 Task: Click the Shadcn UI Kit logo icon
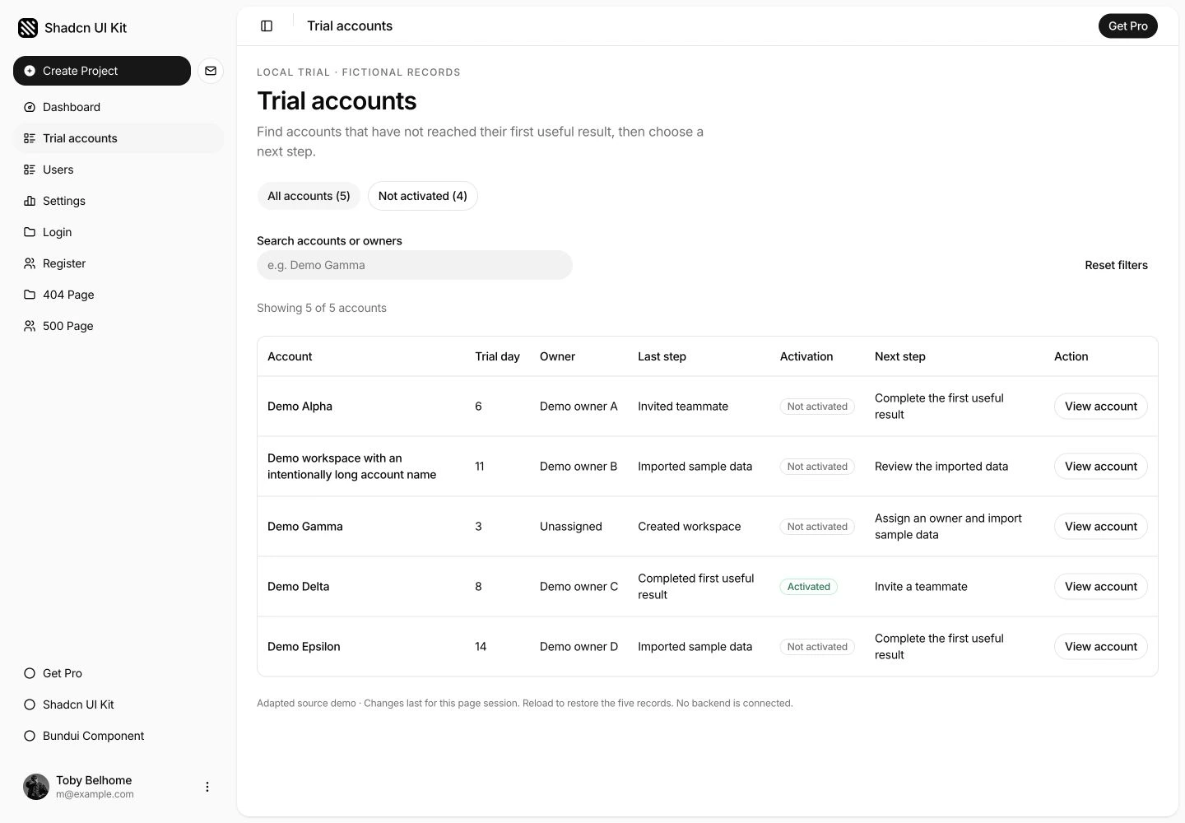[x=28, y=28]
